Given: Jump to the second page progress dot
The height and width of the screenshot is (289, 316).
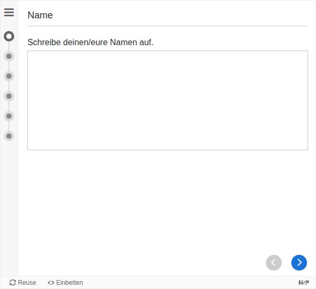Looking at the screenshot, I should click(x=9, y=56).
